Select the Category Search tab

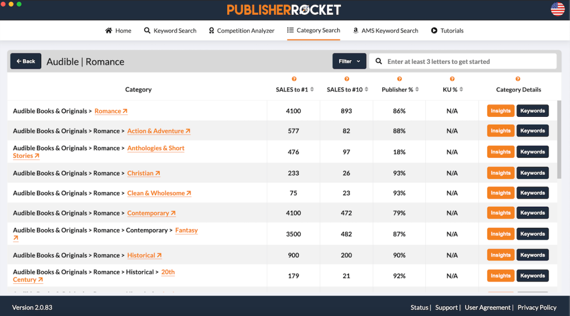point(313,31)
